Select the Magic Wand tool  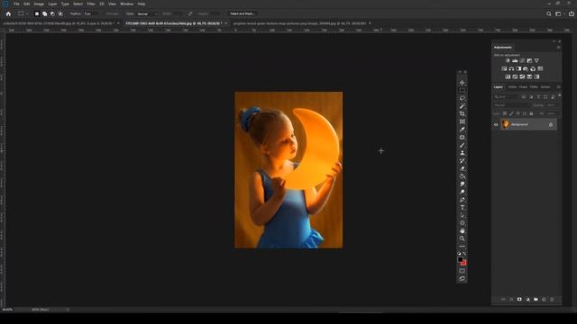(463, 106)
